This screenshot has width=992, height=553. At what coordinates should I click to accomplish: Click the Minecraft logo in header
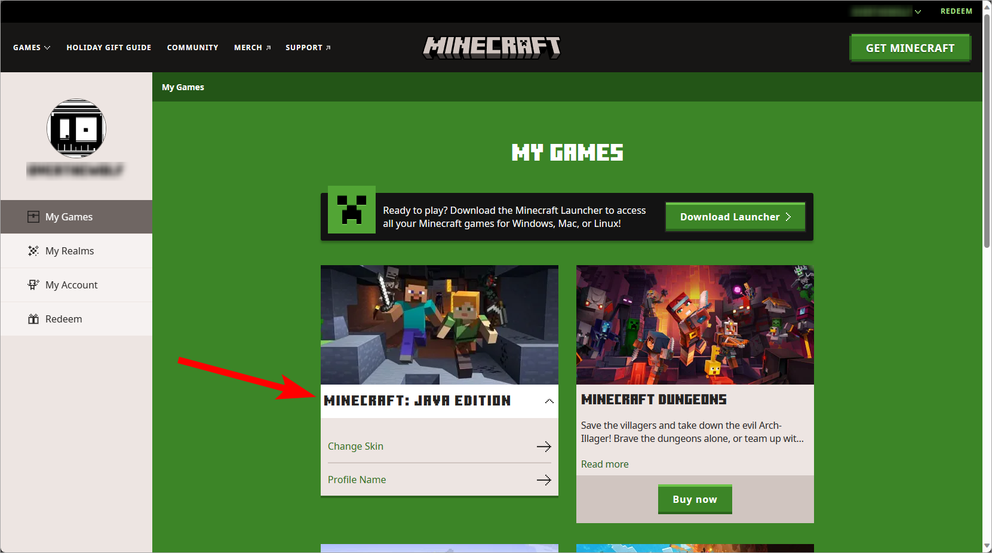(492, 47)
